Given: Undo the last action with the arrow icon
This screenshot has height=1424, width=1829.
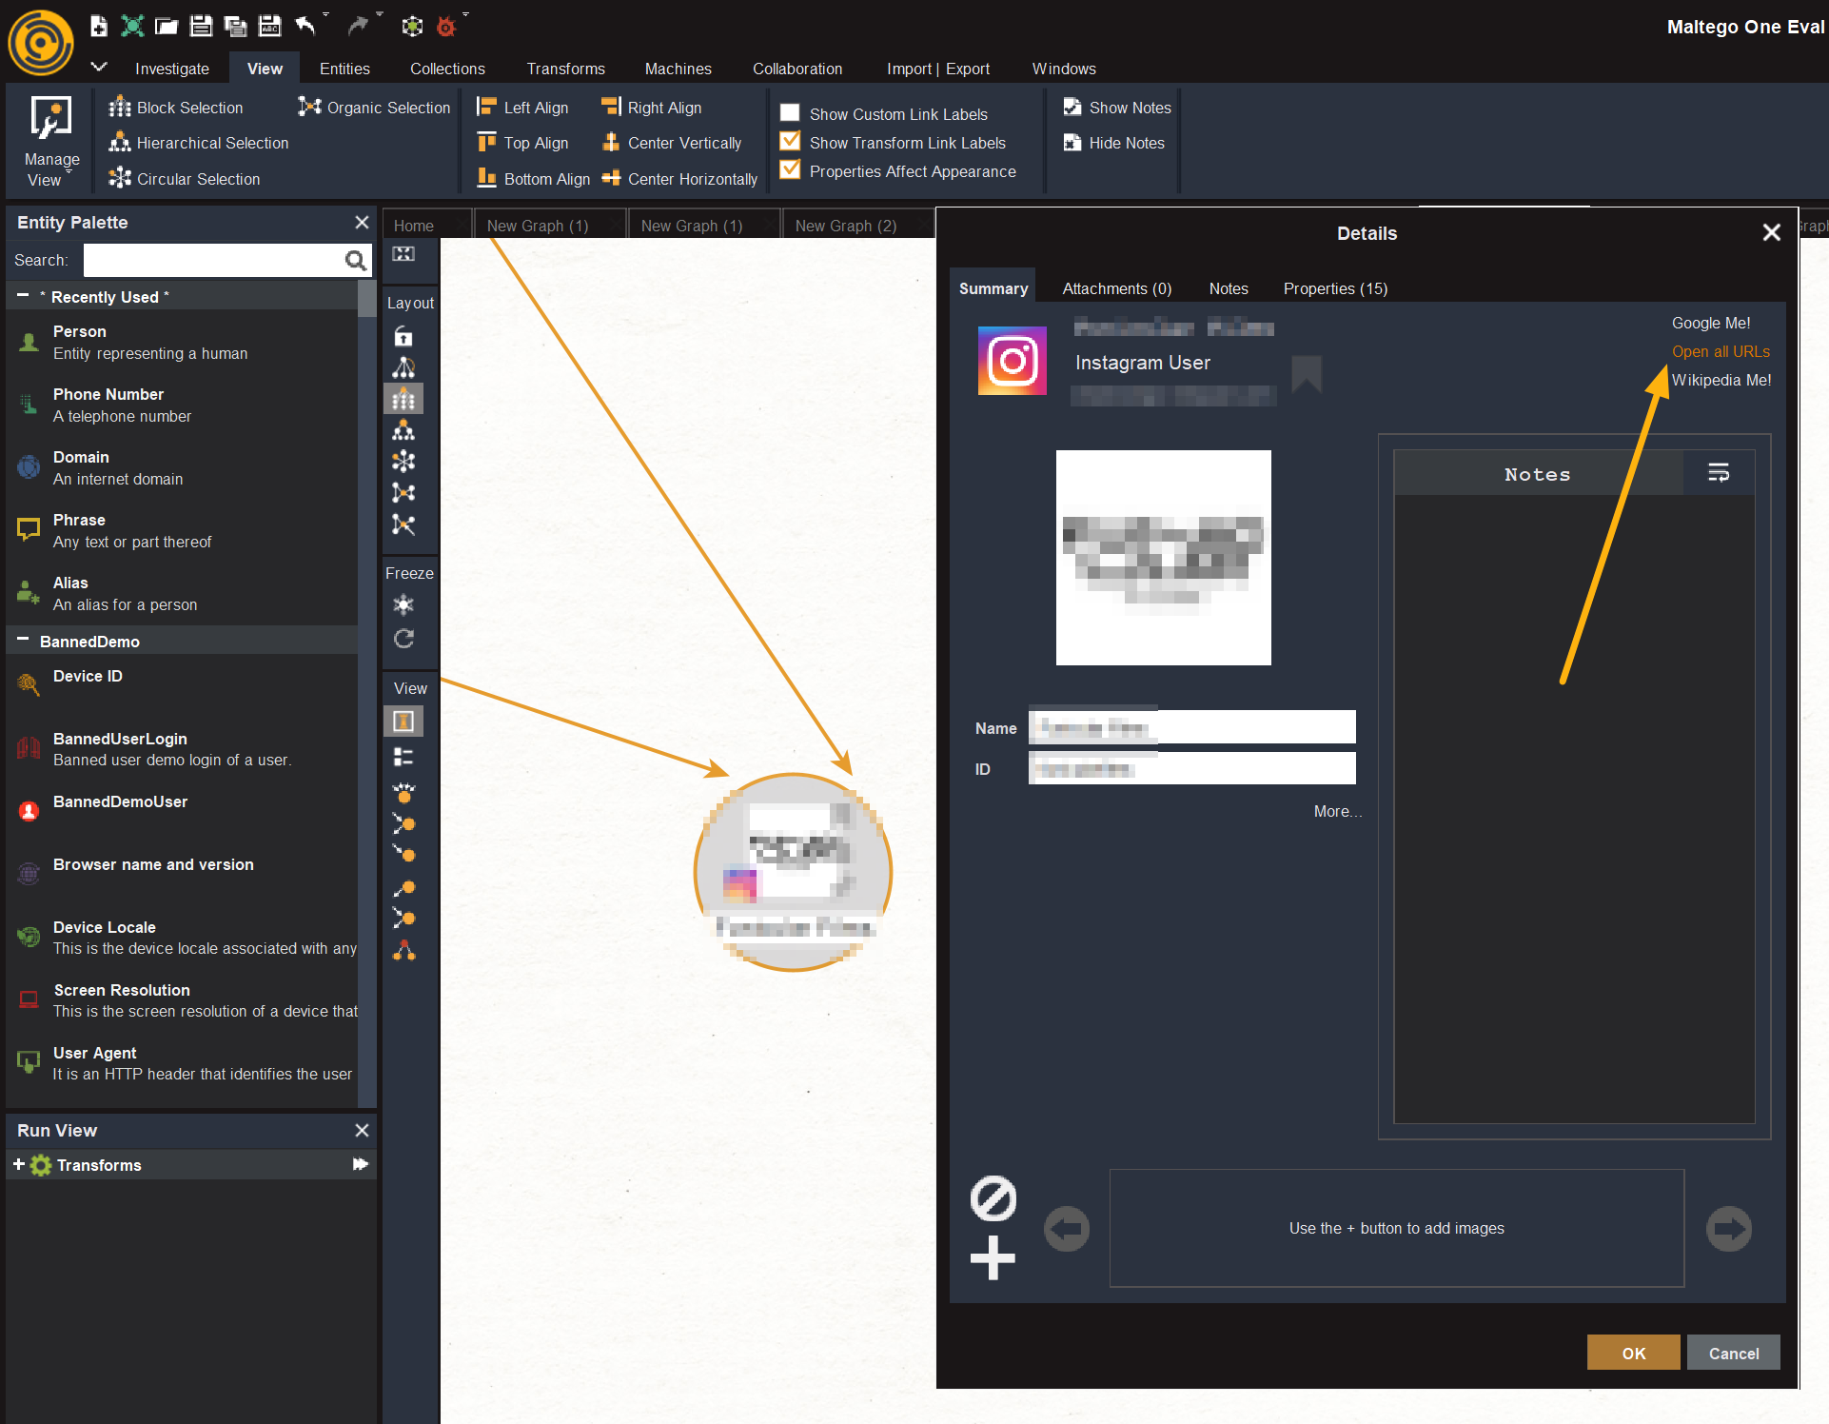Looking at the screenshot, I should 305,25.
